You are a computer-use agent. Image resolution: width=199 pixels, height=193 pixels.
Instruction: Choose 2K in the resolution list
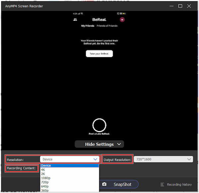tap(70, 174)
